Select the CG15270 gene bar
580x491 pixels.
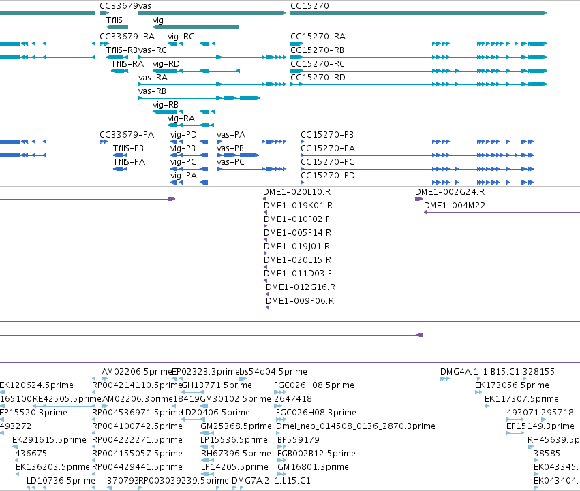pyautogui.click(x=418, y=13)
